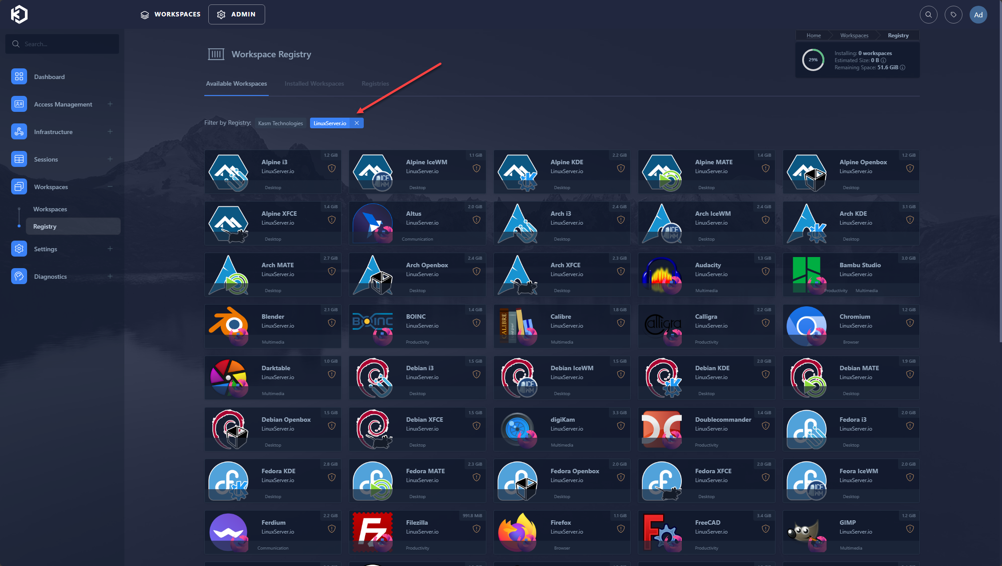Click the Blender workspace icon
1002x566 pixels.
point(228,325)
